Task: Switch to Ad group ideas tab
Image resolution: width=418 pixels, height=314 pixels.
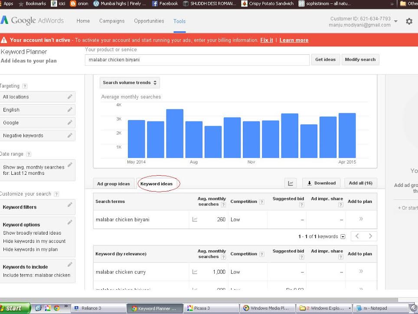Action: tap(114, 183)
